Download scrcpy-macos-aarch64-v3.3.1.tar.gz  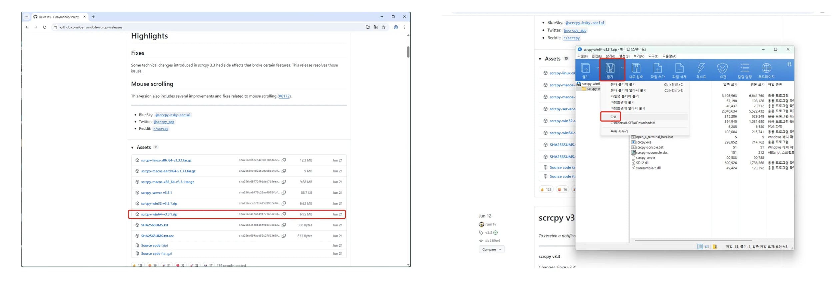coord(168,171)
